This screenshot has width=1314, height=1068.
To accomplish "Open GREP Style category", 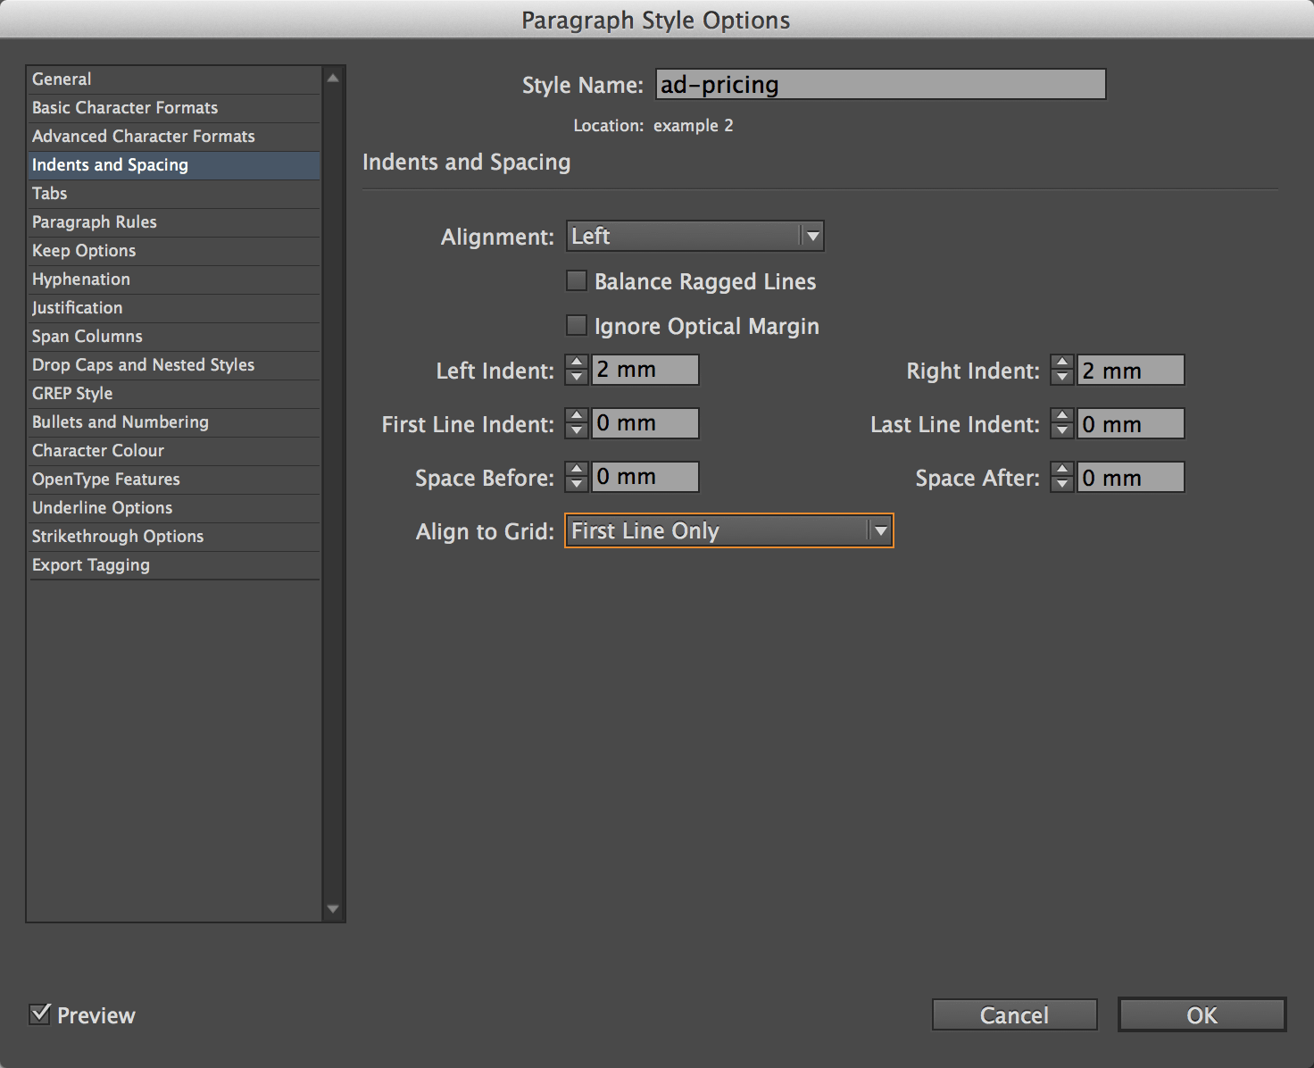I will click(174, 394).
